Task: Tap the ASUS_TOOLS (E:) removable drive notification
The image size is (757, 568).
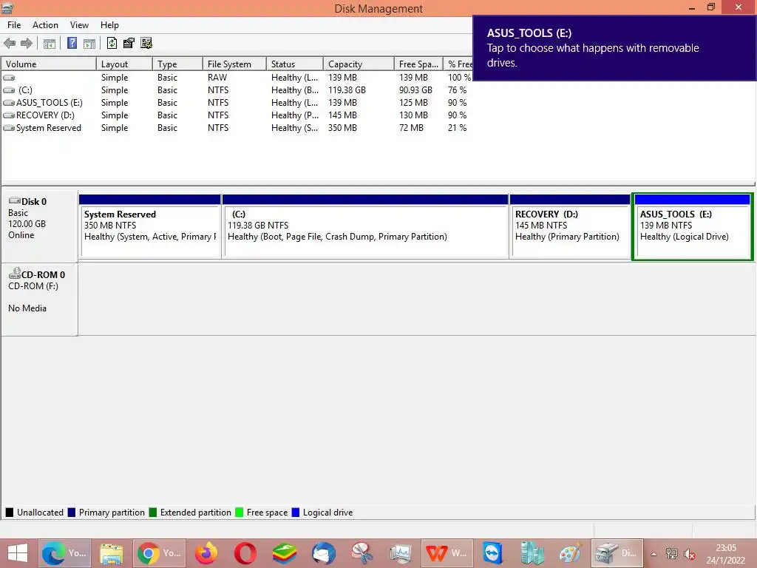Action: 614,48
